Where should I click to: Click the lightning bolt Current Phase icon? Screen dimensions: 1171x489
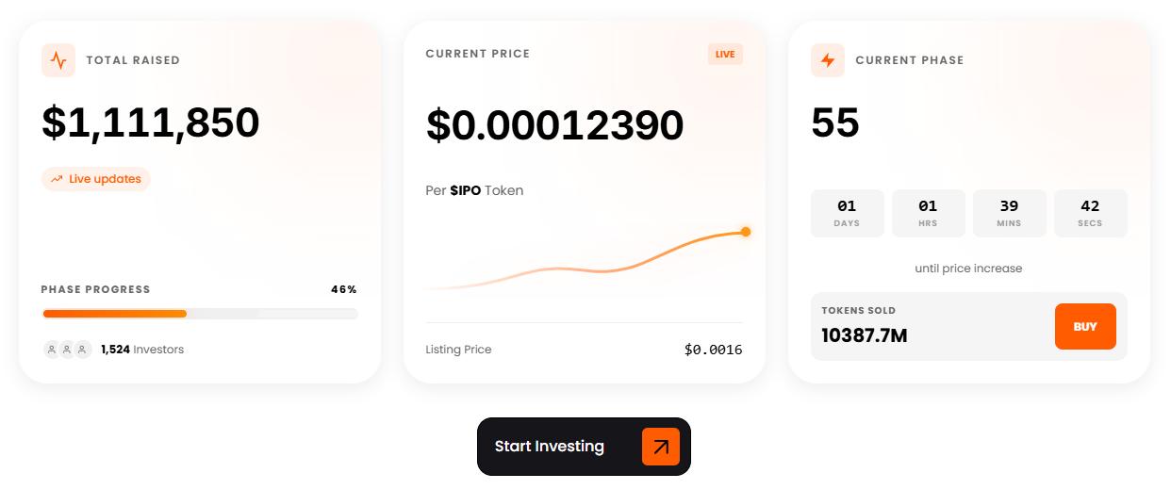(x=828, y=60)
